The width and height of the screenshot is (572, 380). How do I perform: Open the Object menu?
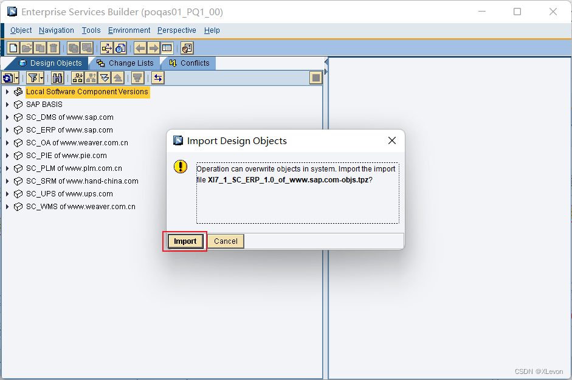pos(21,30)
